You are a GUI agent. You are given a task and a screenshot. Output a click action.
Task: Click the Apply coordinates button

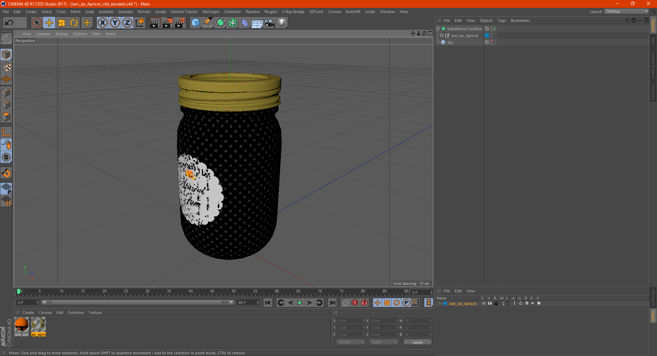[x=417, y=342]
